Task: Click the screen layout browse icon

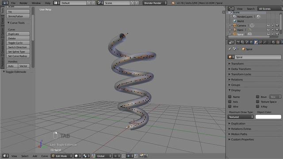Action: (x=57, y=3)
